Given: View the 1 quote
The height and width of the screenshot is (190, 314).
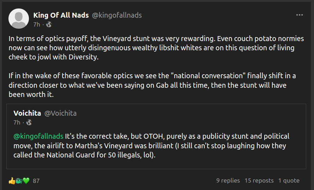Looking at the screenshot, I should click(x=289, y=180).
